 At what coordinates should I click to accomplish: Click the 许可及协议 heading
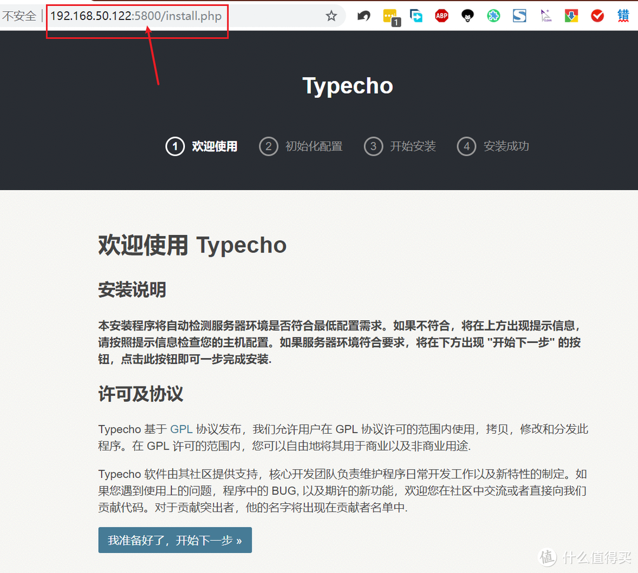[141, 394]
